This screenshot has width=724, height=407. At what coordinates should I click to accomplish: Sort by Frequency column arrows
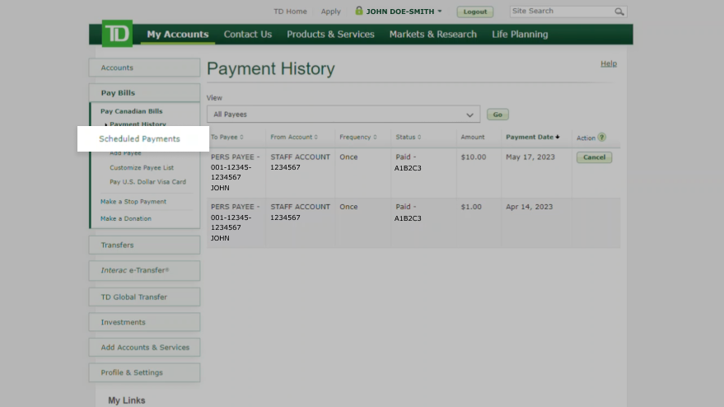(375, 138)
